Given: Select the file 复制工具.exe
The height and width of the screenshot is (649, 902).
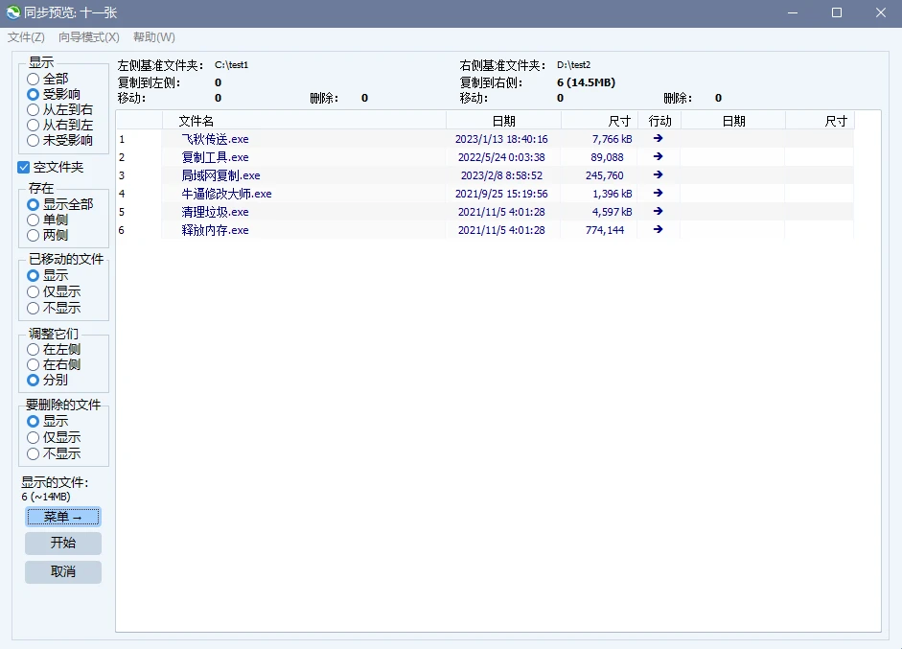Looking at the screenshot, I should pyautogui.click(x=215, y=157).
